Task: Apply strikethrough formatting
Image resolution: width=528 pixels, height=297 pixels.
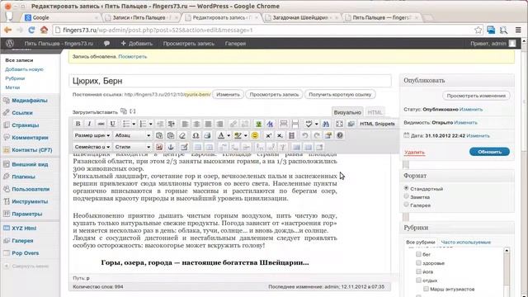Action: click(x=101, y=124)
